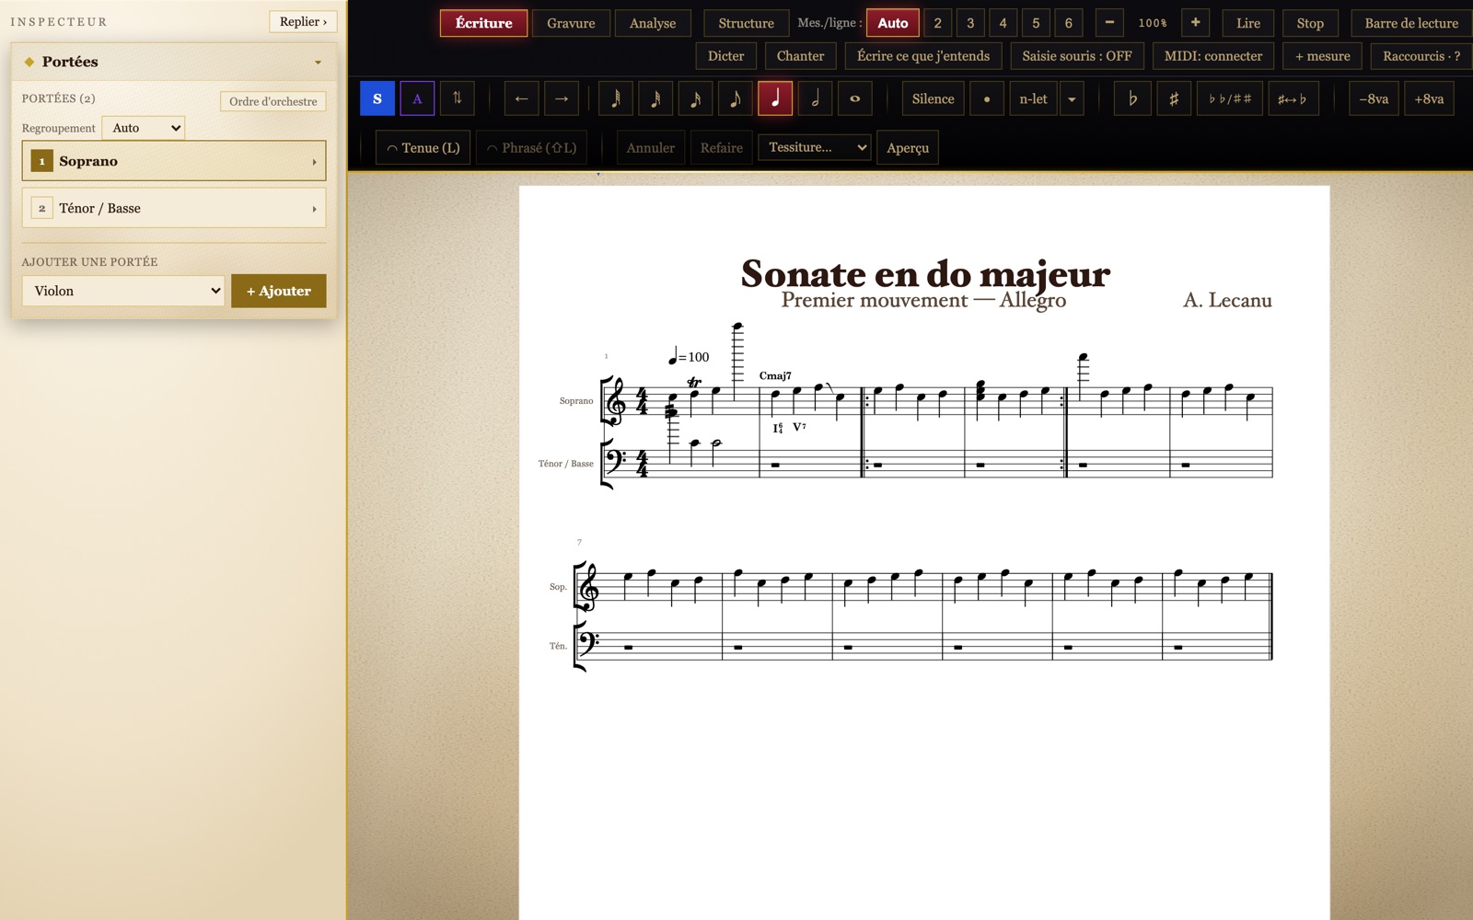The image size is (1473, 920).
Task: Click the n-let tuplet button
Action: (x=1033, y=98)
